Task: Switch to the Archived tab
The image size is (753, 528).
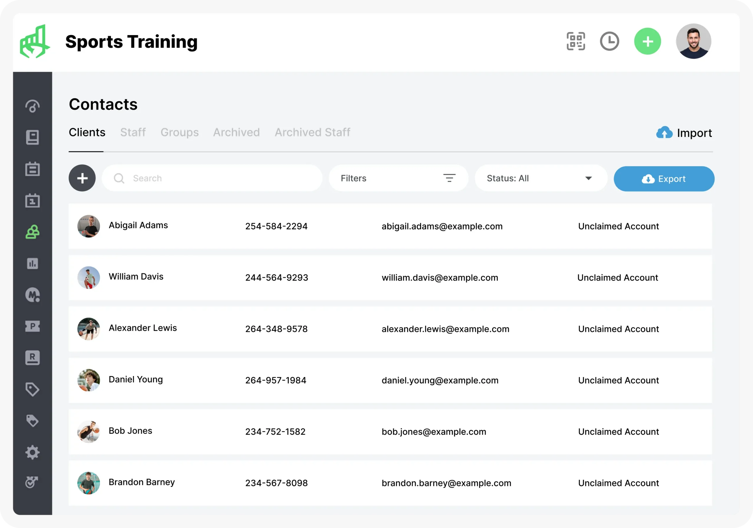Action: pos(236,132)
